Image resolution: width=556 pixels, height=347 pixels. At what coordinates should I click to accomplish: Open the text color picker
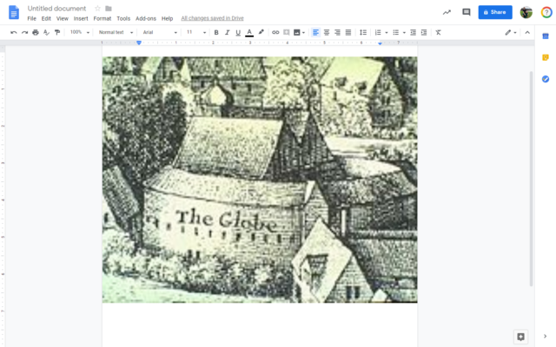(x=249, y=32)
